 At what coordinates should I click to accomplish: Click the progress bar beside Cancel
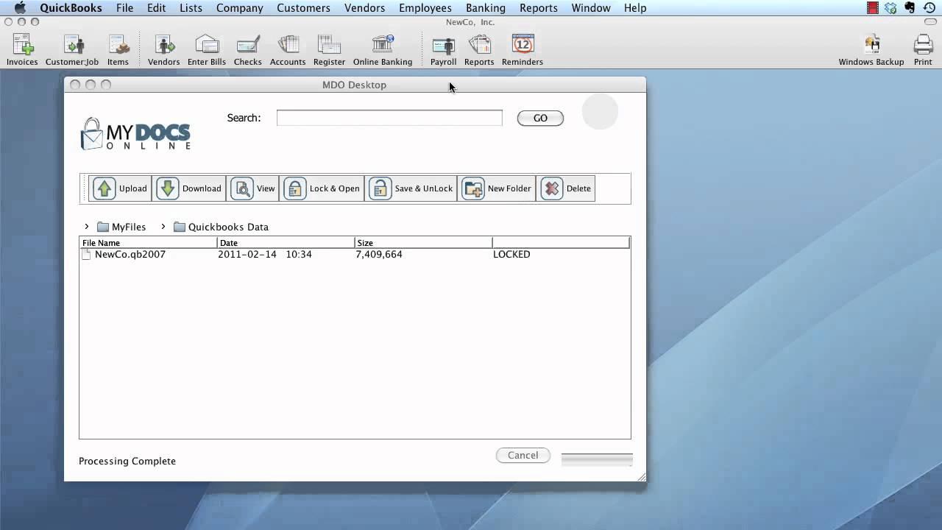(597, 459)
